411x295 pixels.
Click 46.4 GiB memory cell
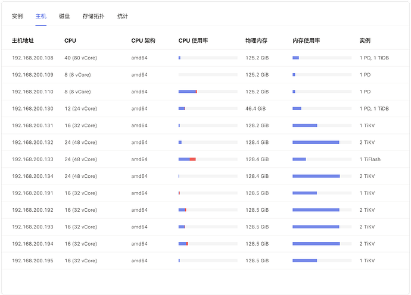[256, 109]
